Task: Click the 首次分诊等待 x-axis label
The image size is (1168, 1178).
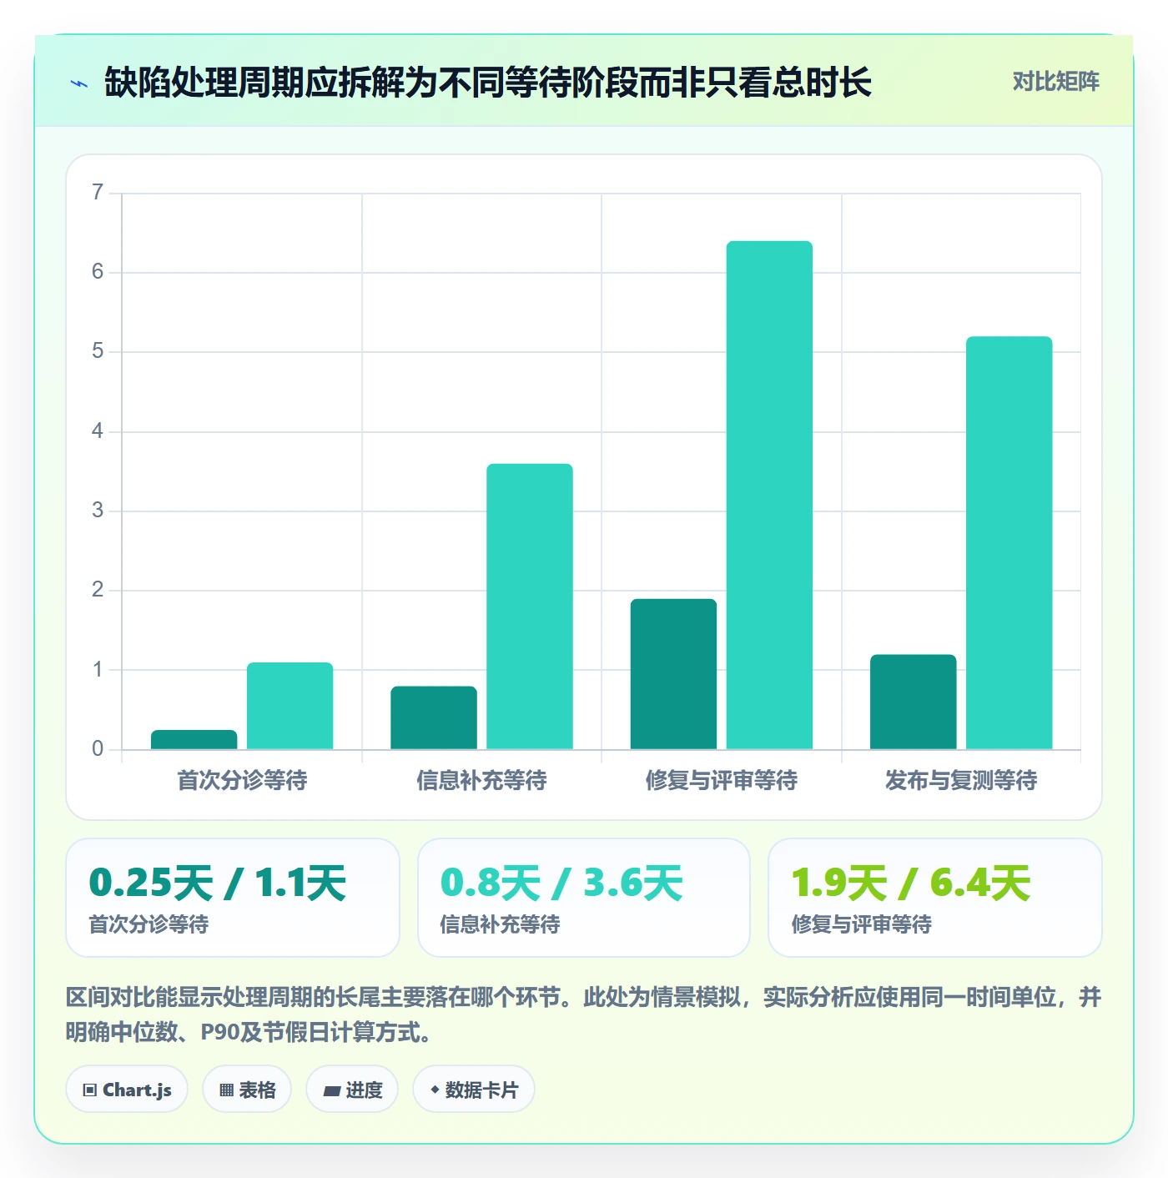Action: tap(242, 780)
